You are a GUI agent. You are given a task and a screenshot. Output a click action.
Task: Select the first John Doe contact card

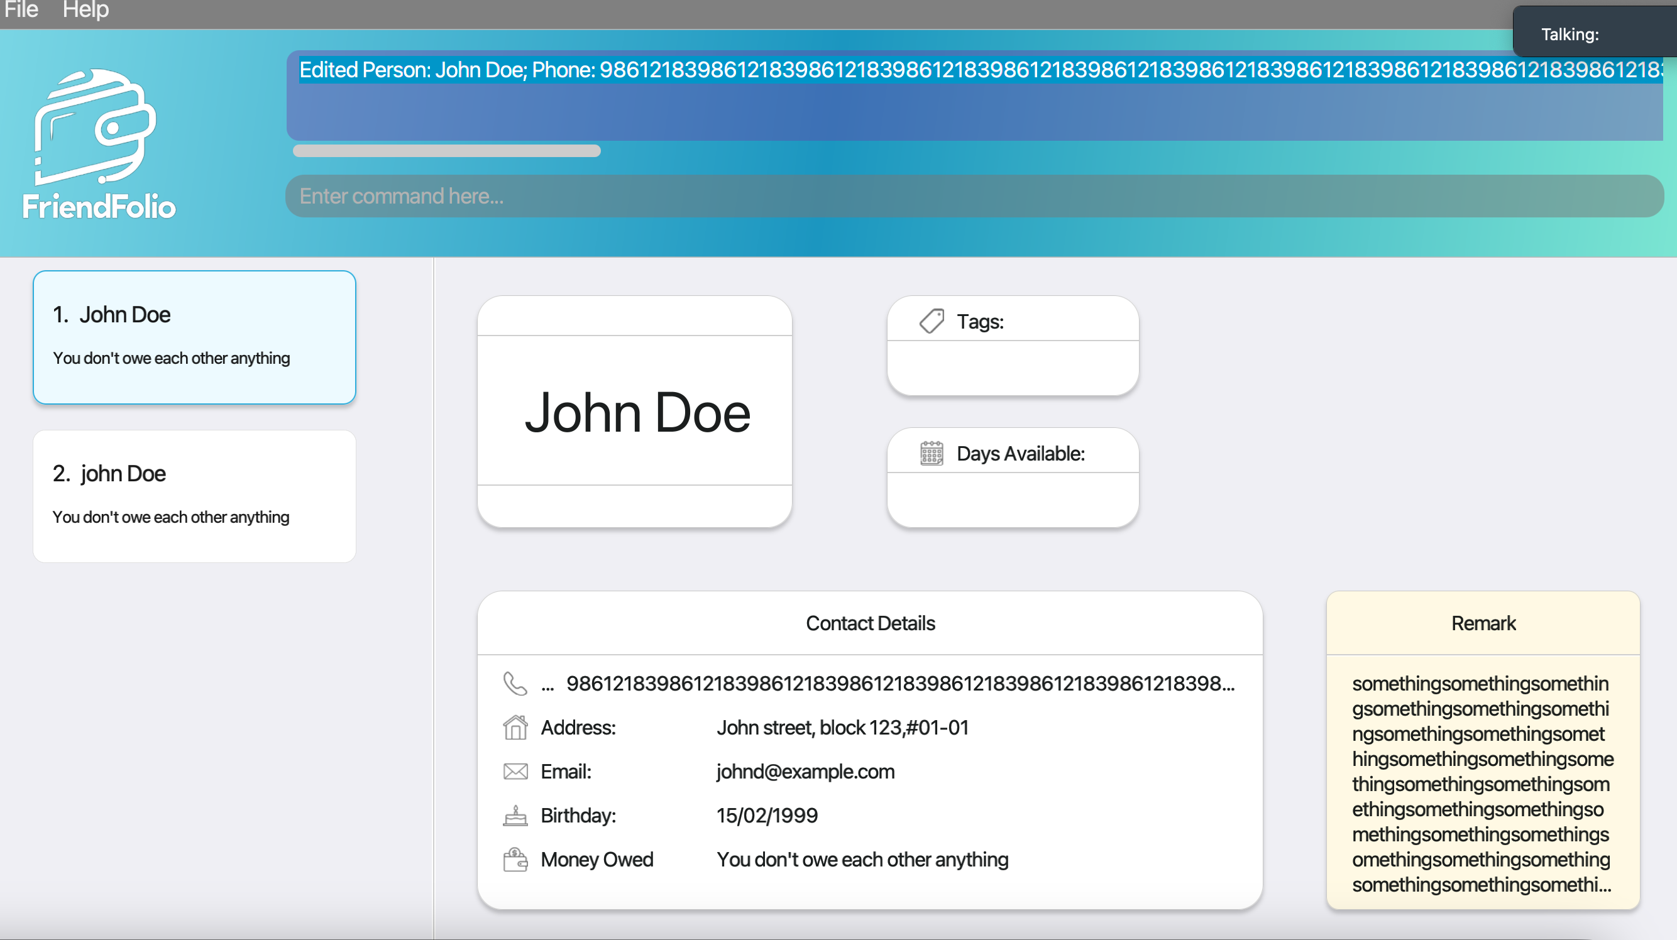click(194, 337)
